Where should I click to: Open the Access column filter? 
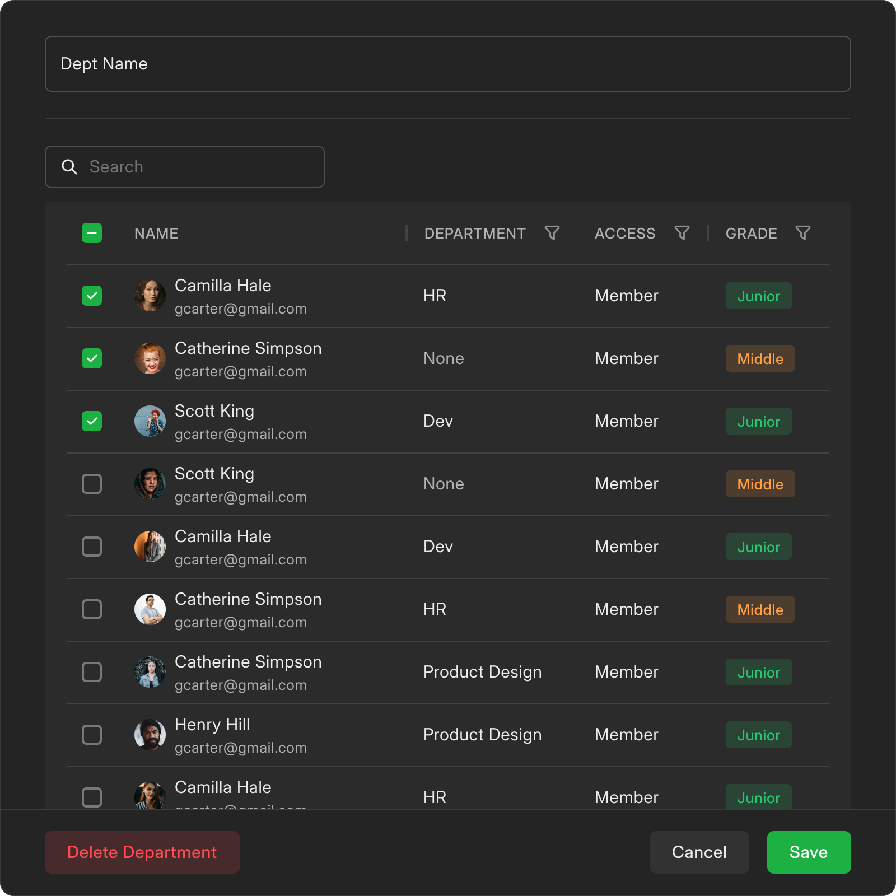point(682,233)
